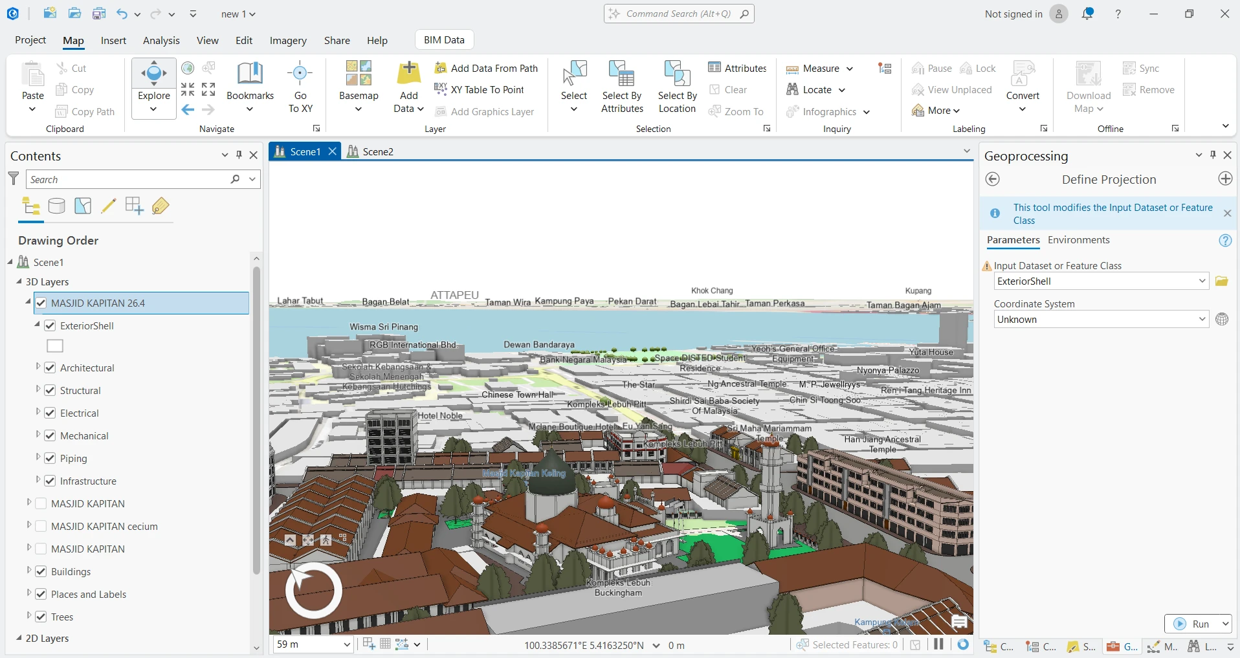Open the BIM Data ribbon tab
This screenshot has height=658, width=1240.
point(444,40)
